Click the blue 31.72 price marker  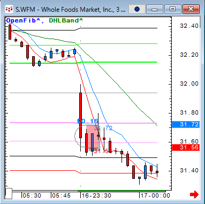(186, 124)
